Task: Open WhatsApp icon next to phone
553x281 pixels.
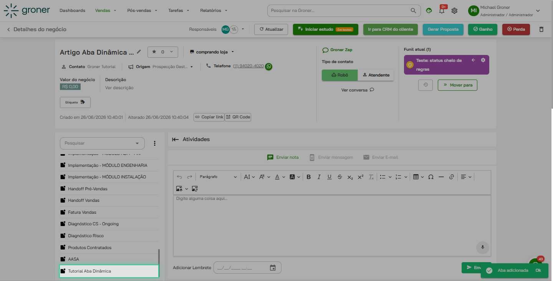Action: [269, 67]
